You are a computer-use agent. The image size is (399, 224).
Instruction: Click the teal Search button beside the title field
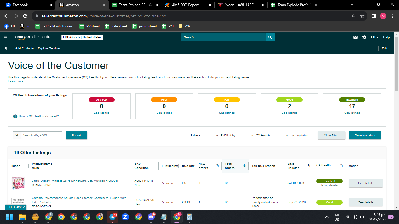tap(77, 135)
